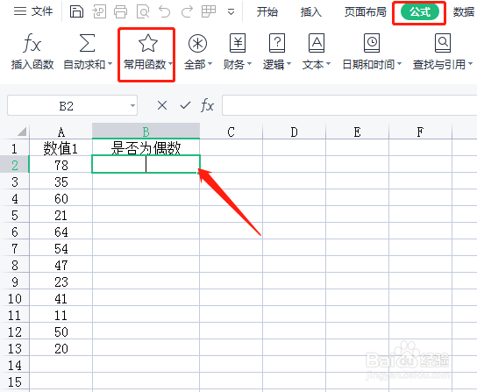This screenshot has height=392, width=477.
Task: Cancel entry with the X icon
Action: [x=162, y=105]
